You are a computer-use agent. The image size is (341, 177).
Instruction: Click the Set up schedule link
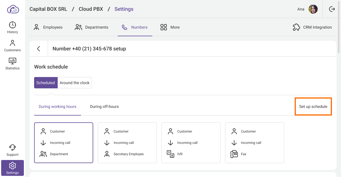point(313,107)
